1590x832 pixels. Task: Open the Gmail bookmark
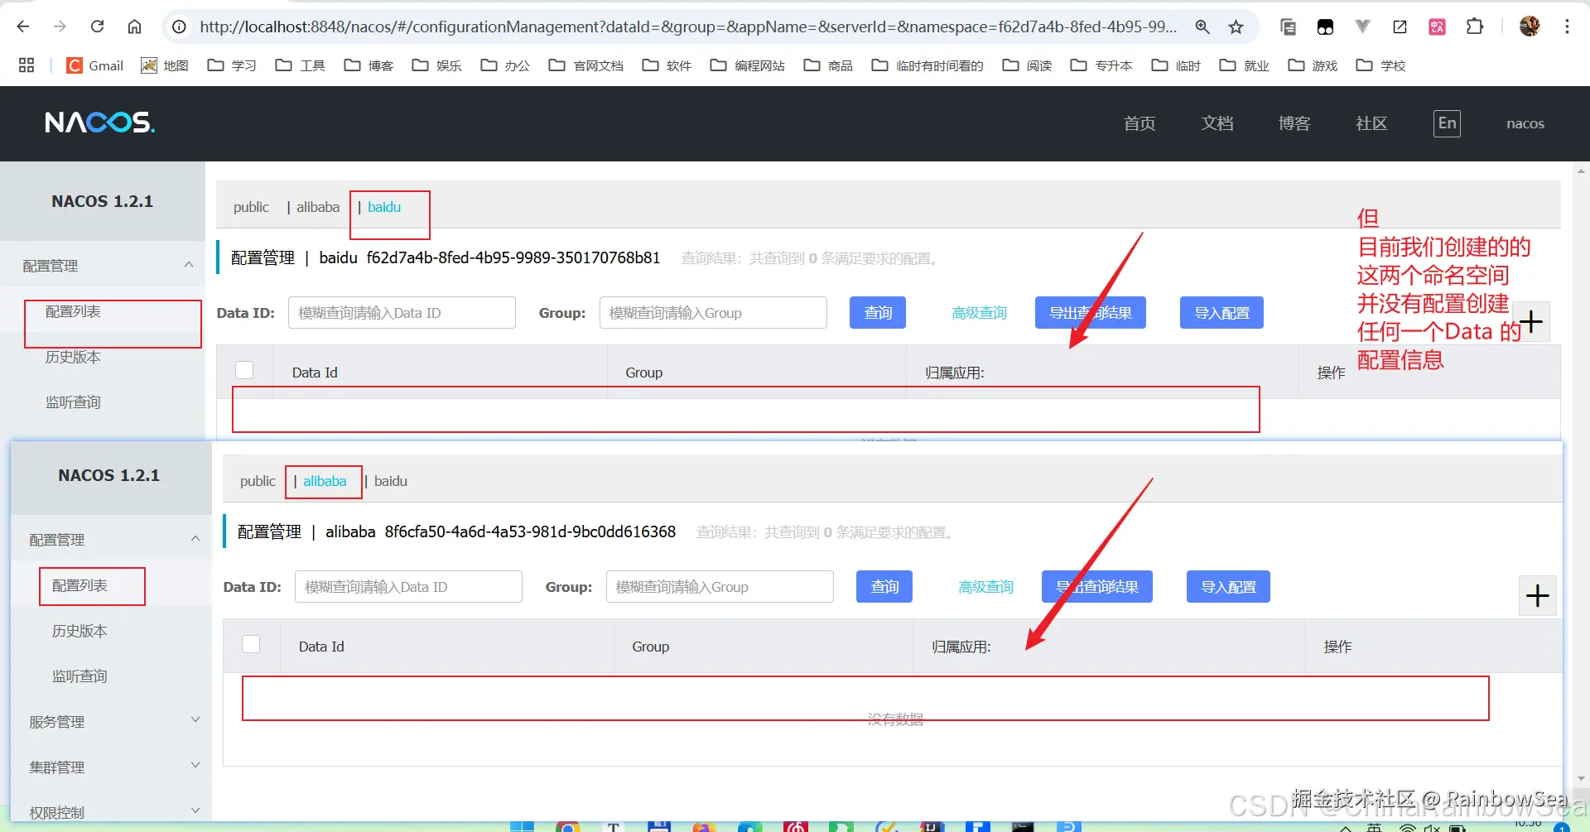95,65
